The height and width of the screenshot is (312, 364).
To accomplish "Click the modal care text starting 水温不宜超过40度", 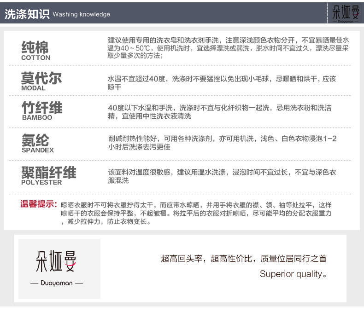I will pyautogui.click(x=222, y=83).
